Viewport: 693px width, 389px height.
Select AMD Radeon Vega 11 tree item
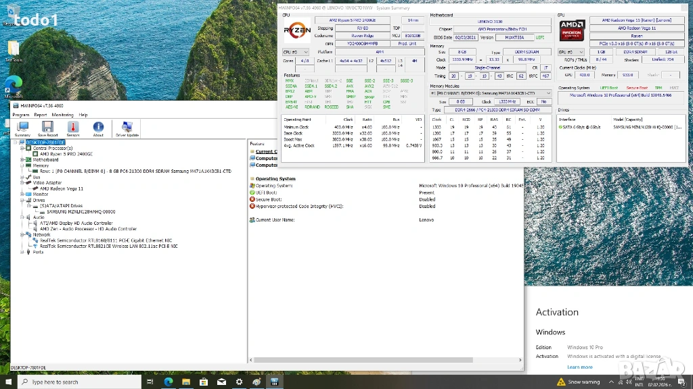(61, 188)
